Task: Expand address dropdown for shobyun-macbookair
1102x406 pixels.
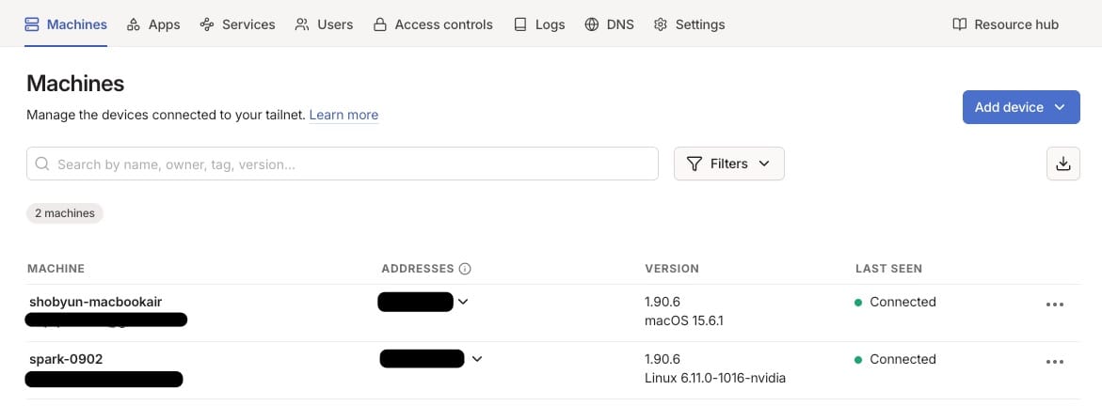Action: pyautogui.click(x=463, y=302)
